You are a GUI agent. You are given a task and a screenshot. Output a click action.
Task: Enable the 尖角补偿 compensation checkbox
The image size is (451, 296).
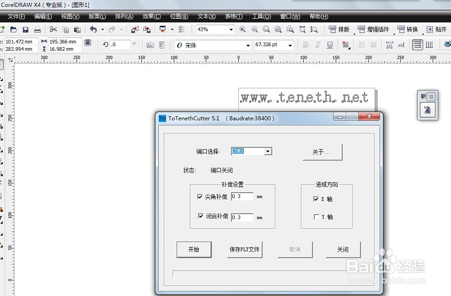coord(200,196)
